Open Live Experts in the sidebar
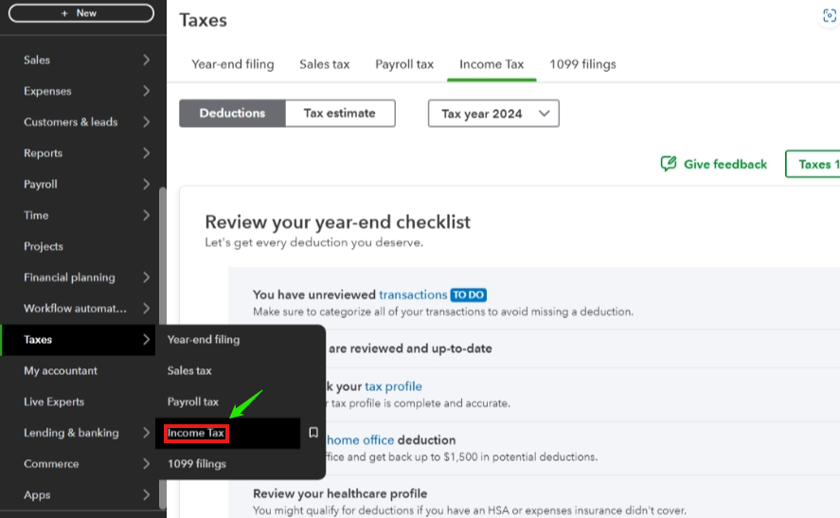Viewport: 840px width, 518px height. click(54, 402)
